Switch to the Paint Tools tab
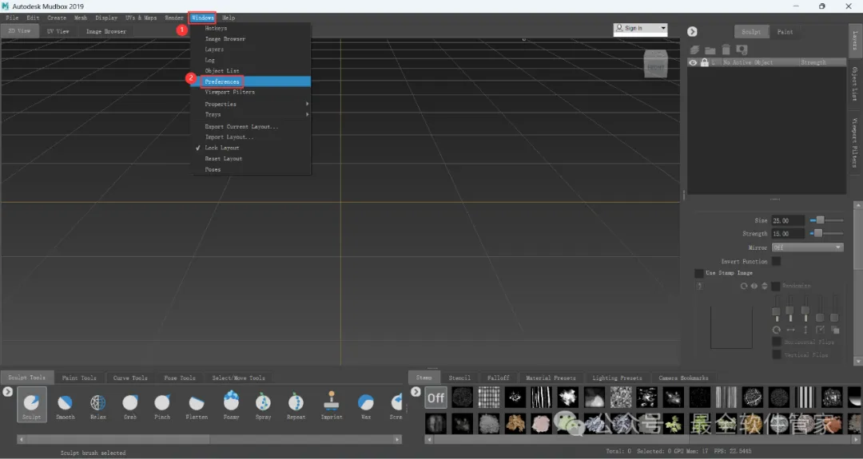Image resolution: width=863 pixels, height=459 pixels. 79,378
